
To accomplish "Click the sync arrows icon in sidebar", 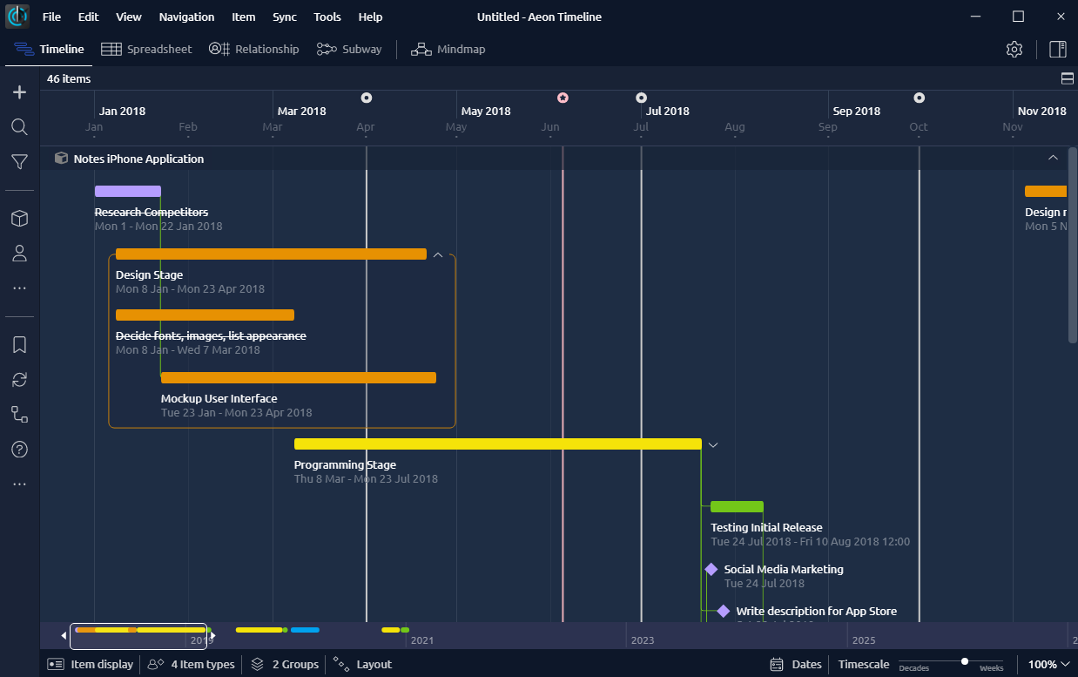I will coord(19,380).
